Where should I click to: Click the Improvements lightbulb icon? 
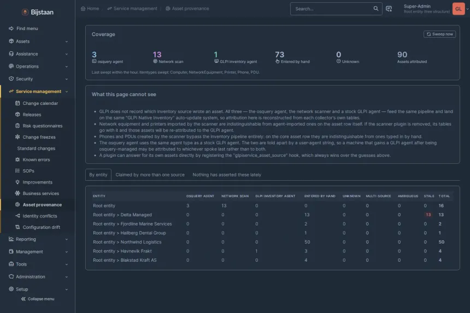point(17,182)
